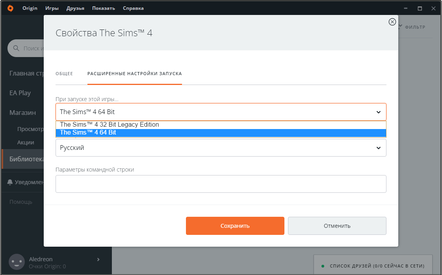Screen dimensions: 442x275
Task: Click the search magnifier icon
Action: (x=17, y=48)
